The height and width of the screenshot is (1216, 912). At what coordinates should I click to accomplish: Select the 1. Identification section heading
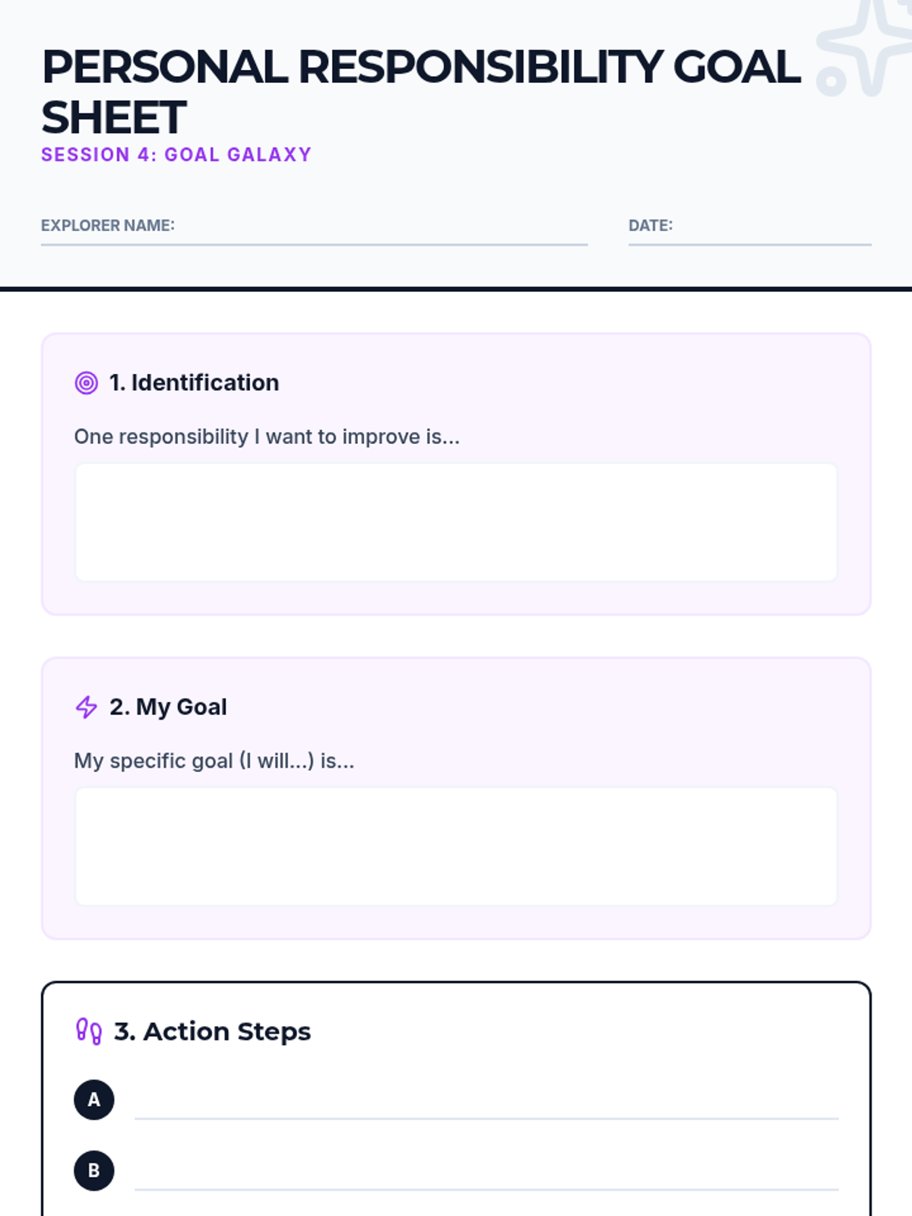[194, 383]
